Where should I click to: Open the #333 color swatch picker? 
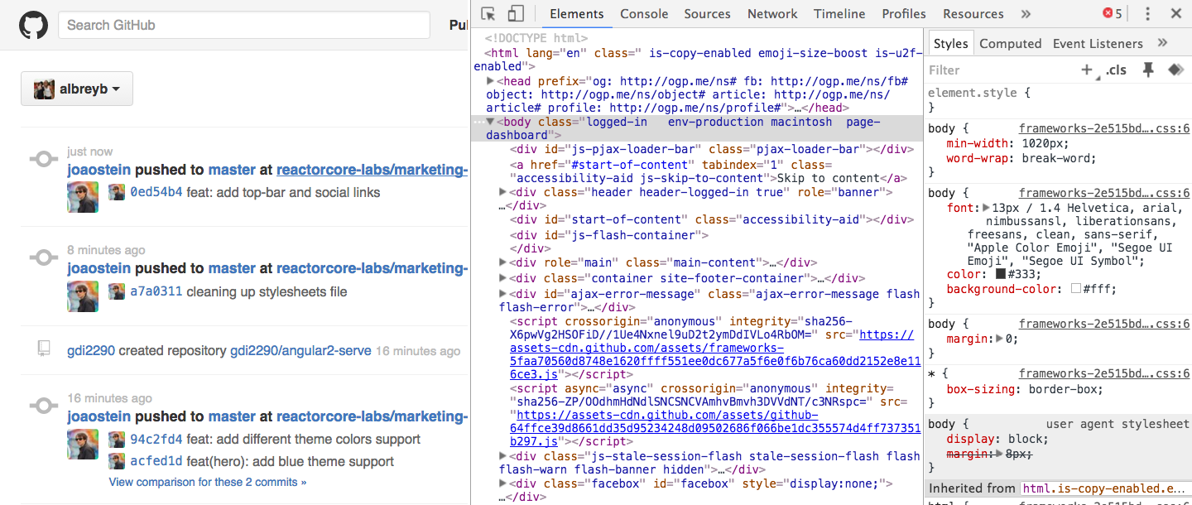1001,273
